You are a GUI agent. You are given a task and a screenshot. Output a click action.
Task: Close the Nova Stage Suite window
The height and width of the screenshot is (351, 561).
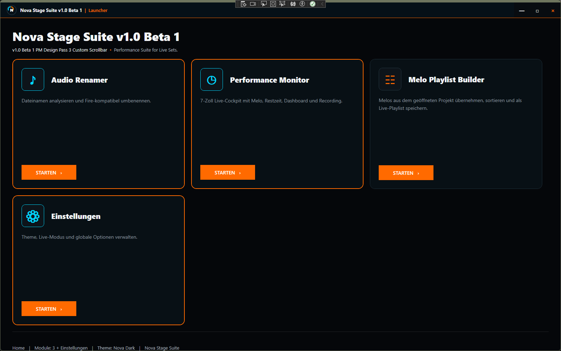coord(553,11)
